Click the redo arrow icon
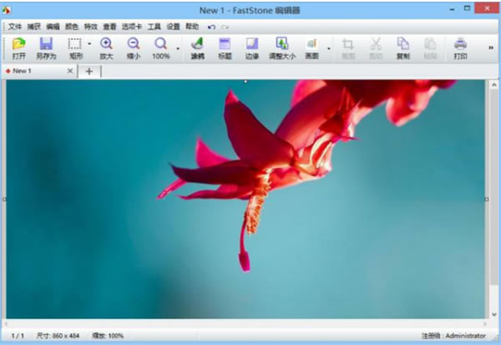This screenshot has height=345, width=501. [225, 28]
